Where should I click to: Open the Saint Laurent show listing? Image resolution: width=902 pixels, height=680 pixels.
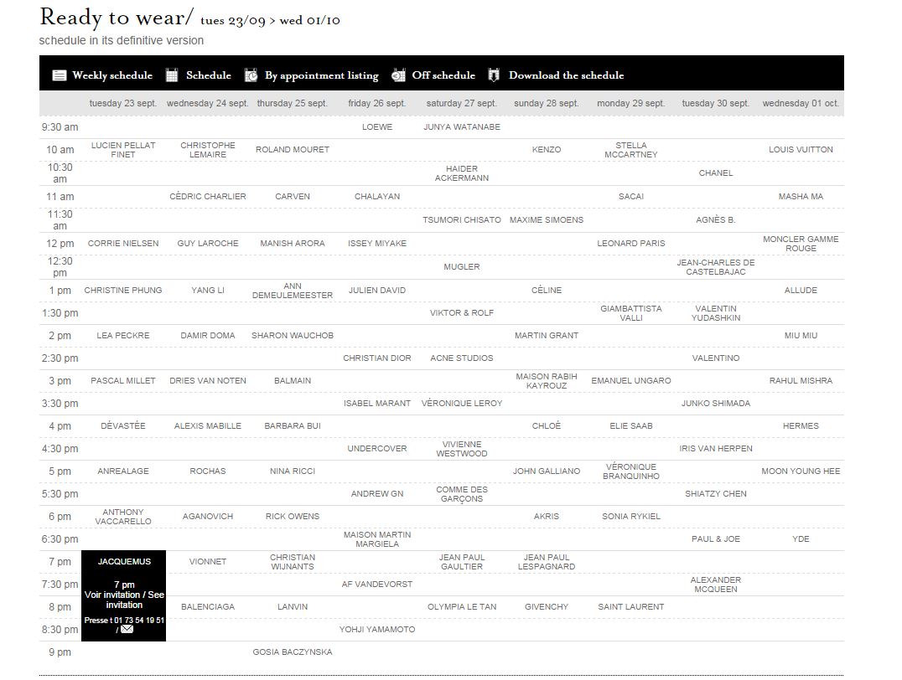pyautogui.click(x=630, y=607)
